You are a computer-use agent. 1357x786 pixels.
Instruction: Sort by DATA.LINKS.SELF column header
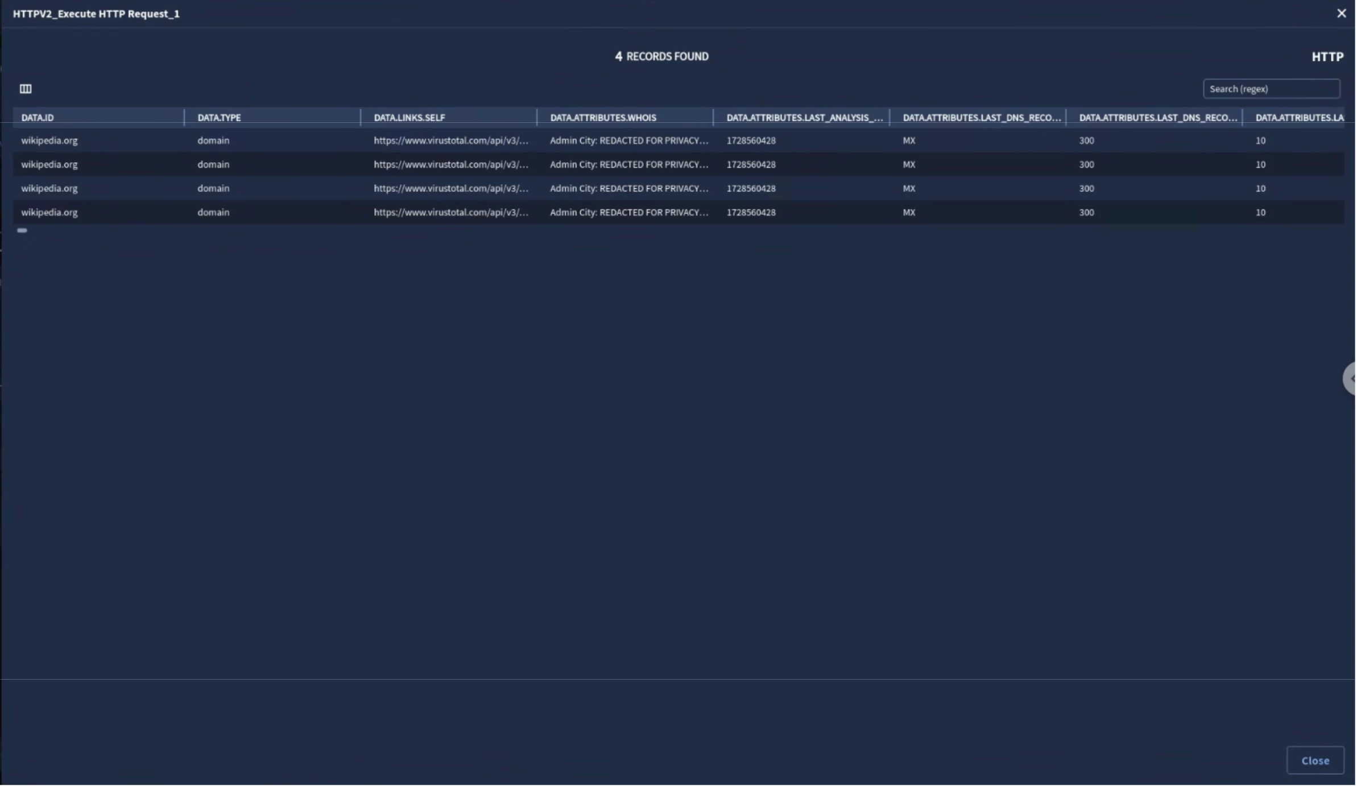tap(409, 118)
